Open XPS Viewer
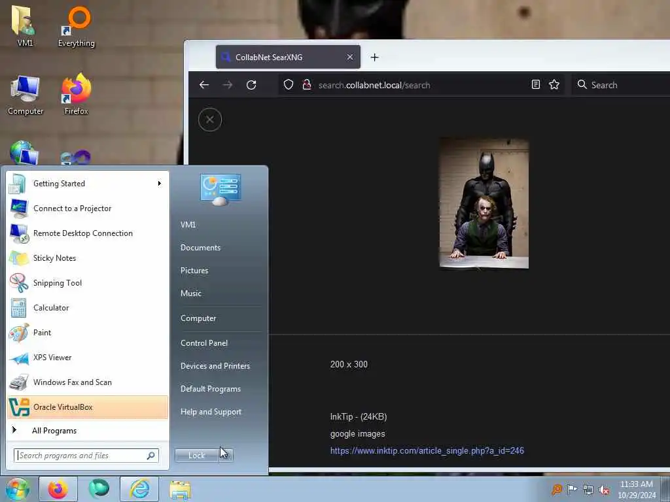The image size is (670, 502). [x=88, y=358]
